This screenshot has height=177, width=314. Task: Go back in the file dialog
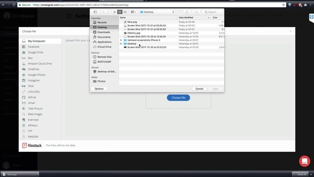coord(104,12)
